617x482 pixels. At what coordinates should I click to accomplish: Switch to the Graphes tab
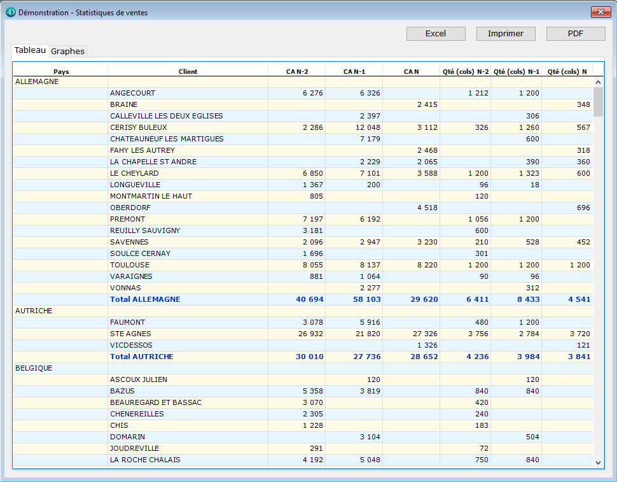pos(67,51)
